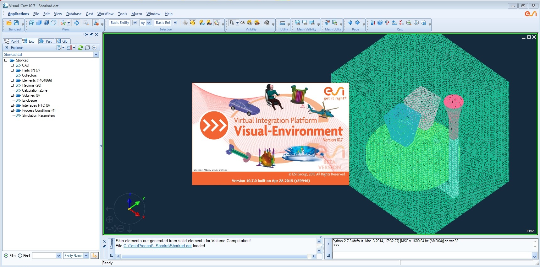Viewport: 540px width, 267px height.
Task: Click the X axis of the orientation triad
Action: tap(135, 213)
